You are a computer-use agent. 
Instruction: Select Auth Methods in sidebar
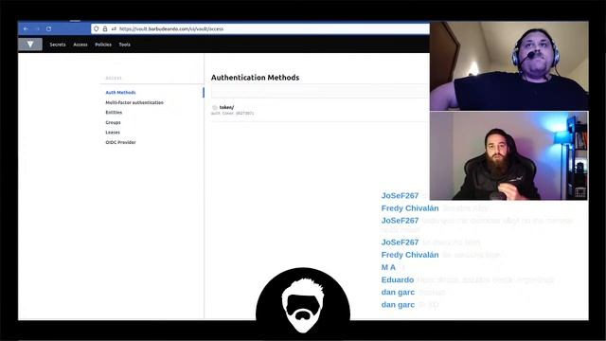[120, 93]
